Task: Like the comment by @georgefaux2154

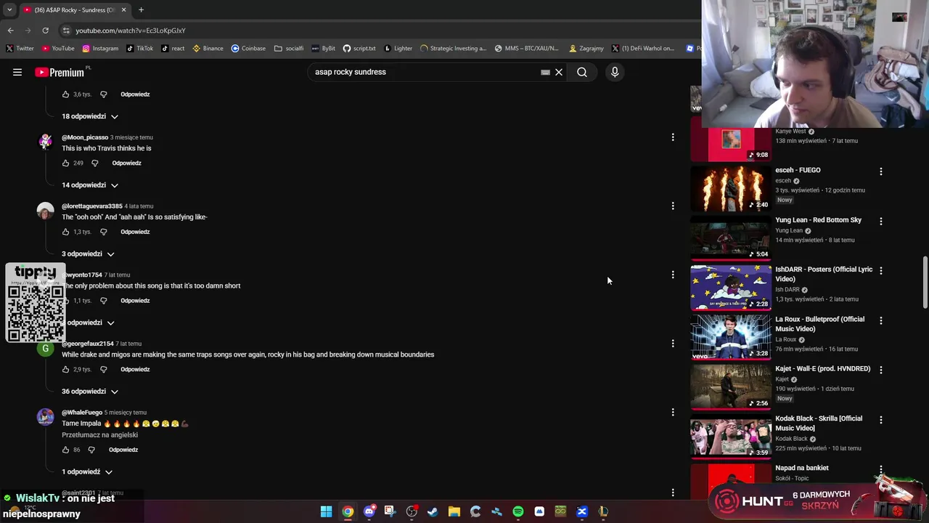Action: click(65, 369)
